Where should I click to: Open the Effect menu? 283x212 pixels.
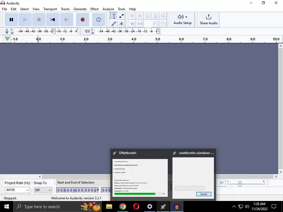coord(95,9)
